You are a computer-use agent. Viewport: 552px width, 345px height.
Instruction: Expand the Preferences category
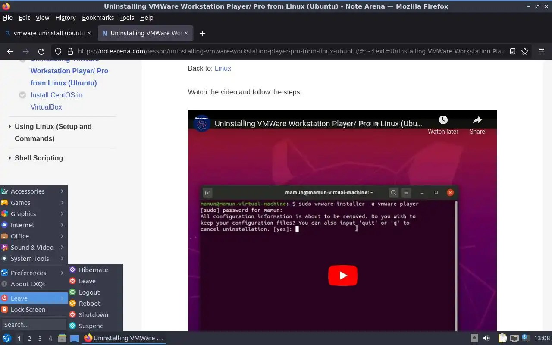pyautogui.click(x=34, y=273)
